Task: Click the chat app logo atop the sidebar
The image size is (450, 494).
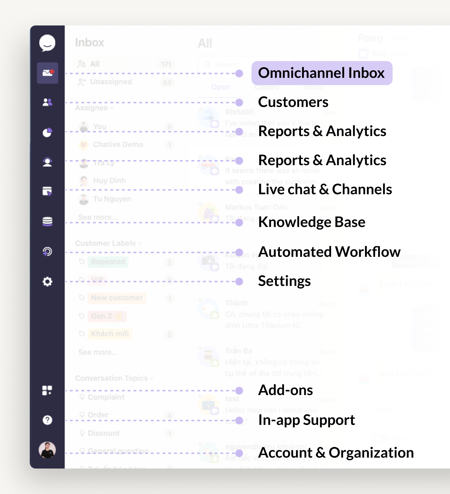Action: (x=48, y=44)
